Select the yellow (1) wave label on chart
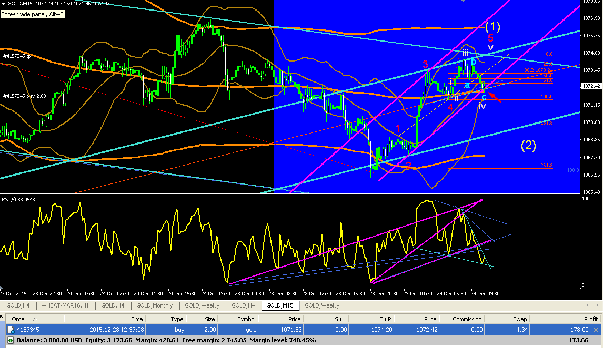 tap(493, 26)
